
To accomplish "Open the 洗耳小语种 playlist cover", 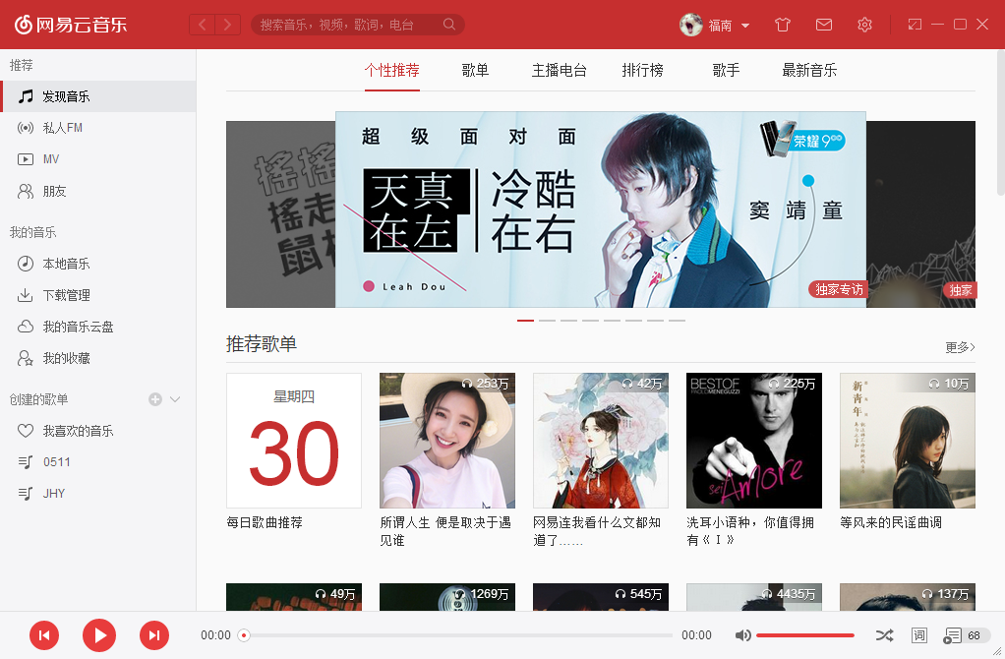I will 753,441.
